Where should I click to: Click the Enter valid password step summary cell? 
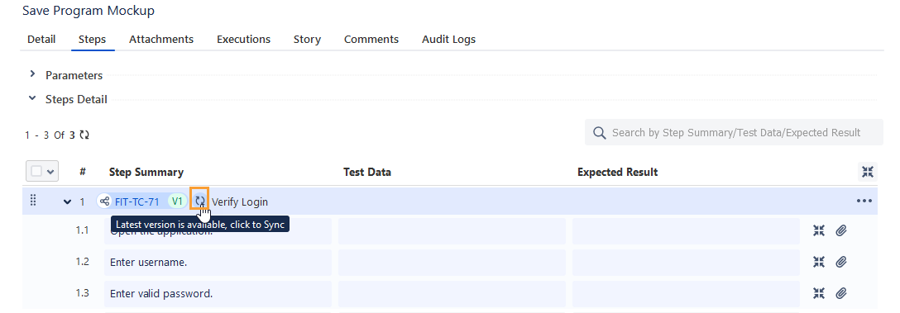click(218, 293)
